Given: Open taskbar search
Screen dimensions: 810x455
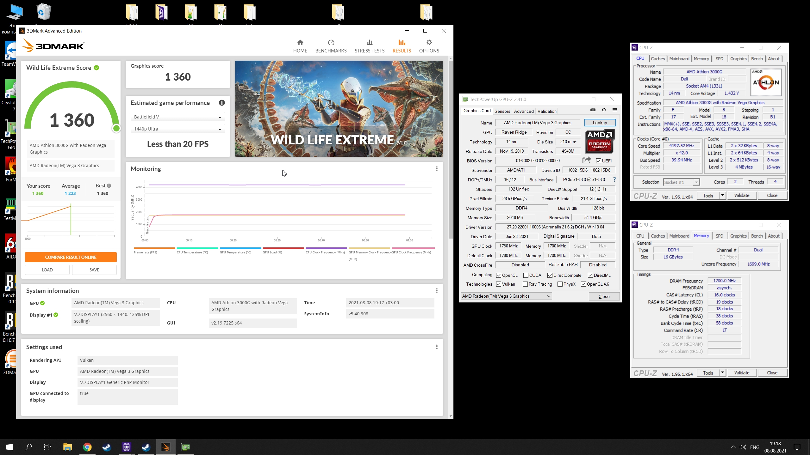Looking at the screenshot, I should 28,447.
